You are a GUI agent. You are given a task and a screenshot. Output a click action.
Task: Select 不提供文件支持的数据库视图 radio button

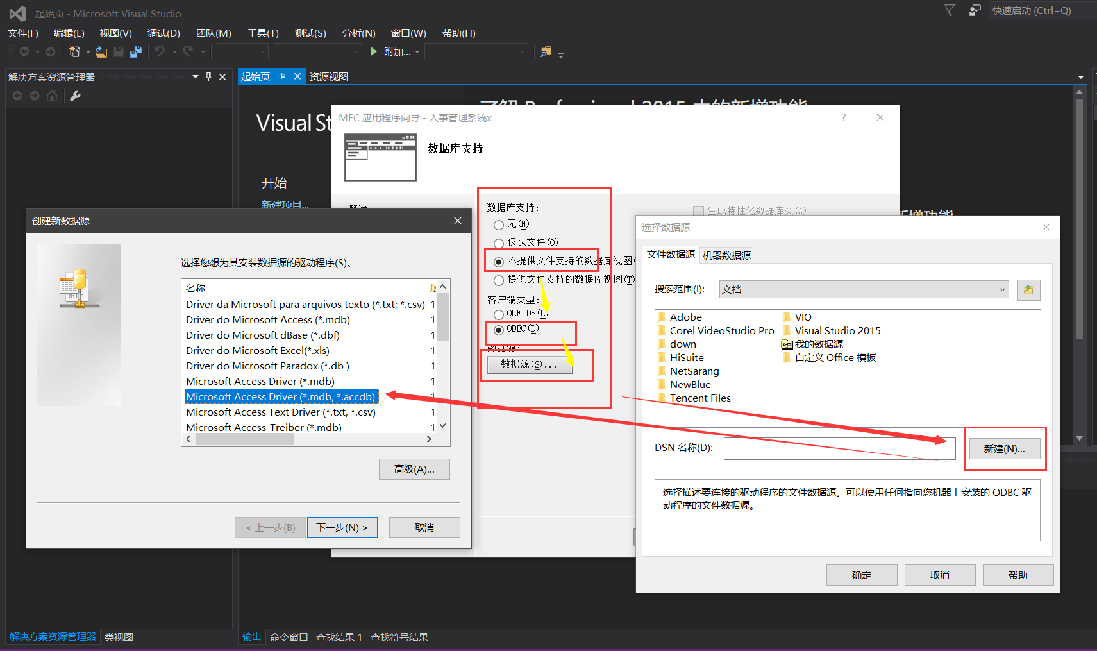(499, 262)
